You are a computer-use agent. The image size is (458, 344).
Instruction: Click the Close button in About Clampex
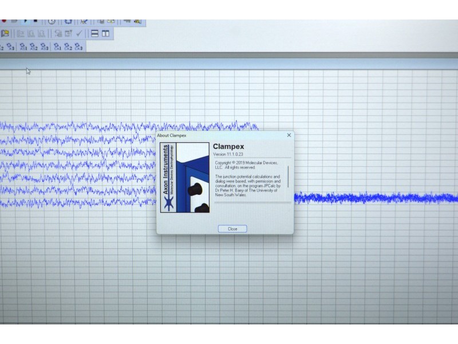(232, 229)
